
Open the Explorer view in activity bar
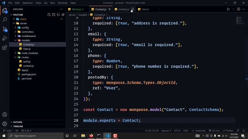(5, 10)
